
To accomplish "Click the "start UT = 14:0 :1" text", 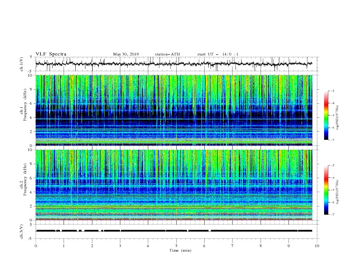I will click(x=218, y=54).
